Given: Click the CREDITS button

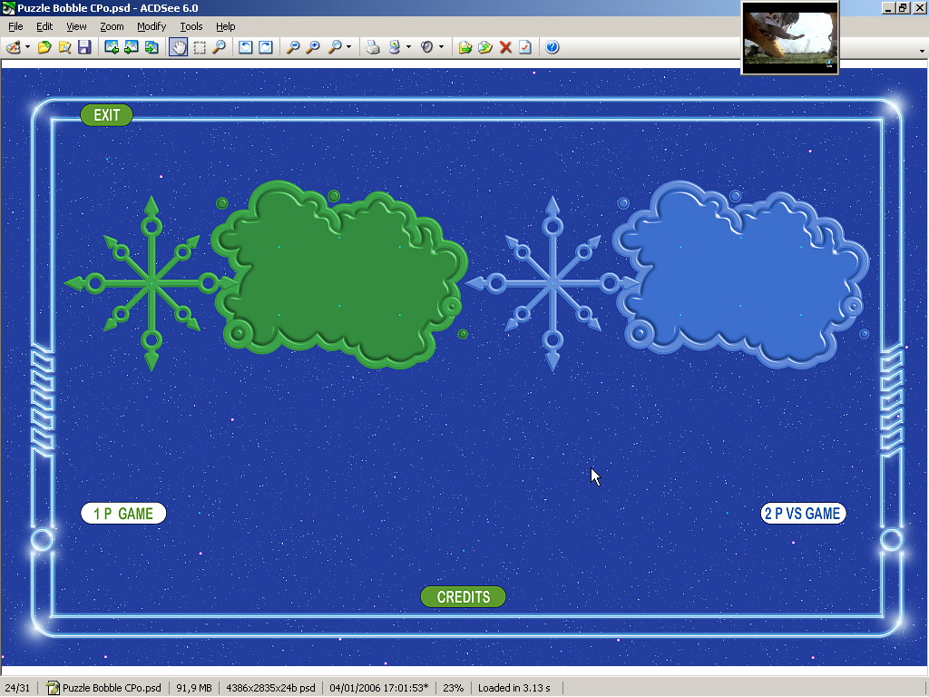Looking at the screenshot, I should click(x=464, y=597).
